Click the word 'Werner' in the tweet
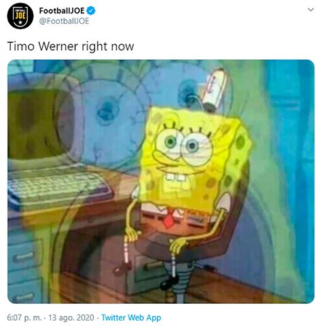 coord(58,46)
